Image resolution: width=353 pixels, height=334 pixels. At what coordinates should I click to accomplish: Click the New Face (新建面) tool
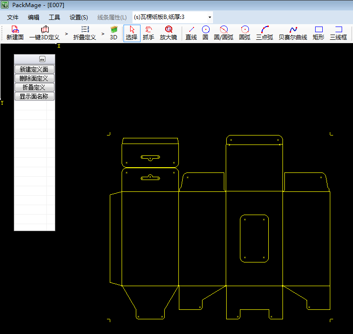[x=15, y=33]
